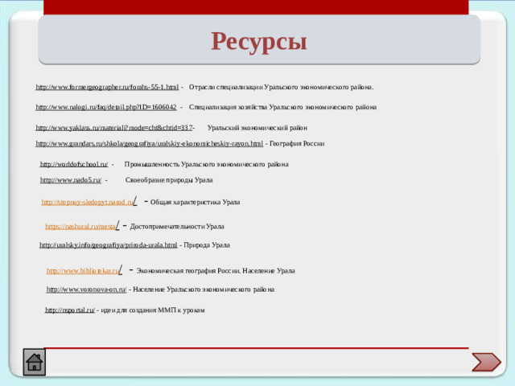Viewport: 515px width, 386px height.
Task: Open the formergeographer.ru link
Action: pyautogui.click(x=107, y=88)
